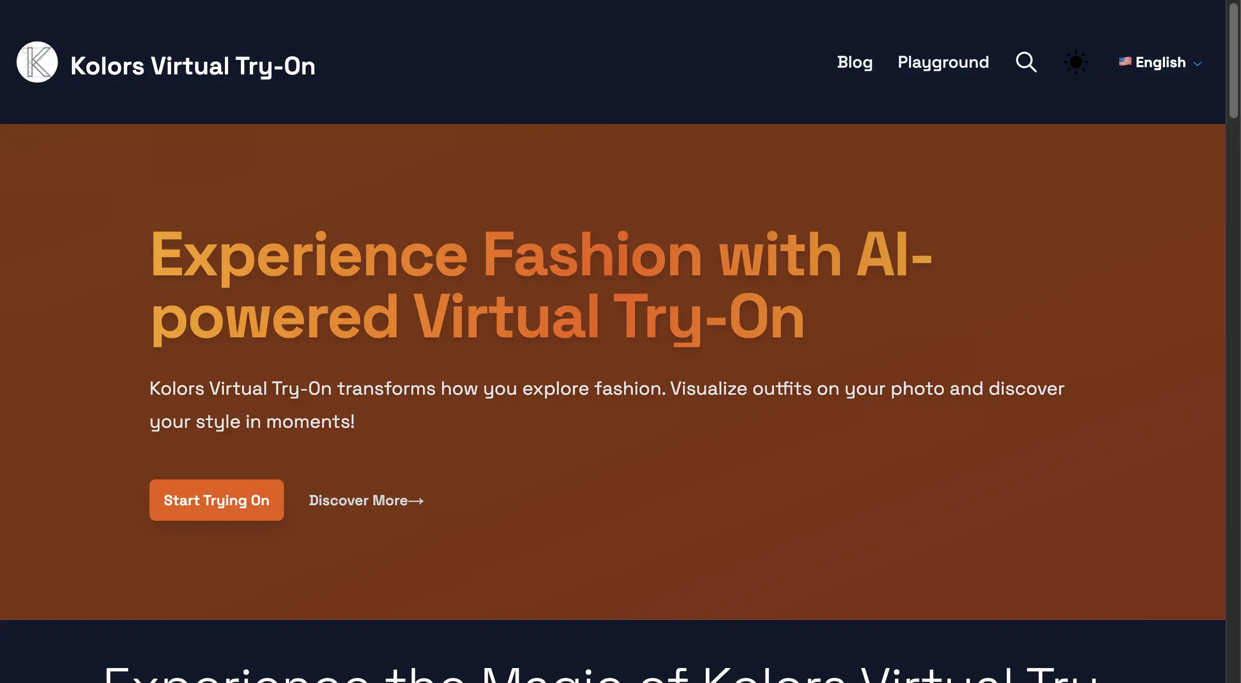
Task: Expand the English language dropdown
Action: click(x=1160, y=63)
